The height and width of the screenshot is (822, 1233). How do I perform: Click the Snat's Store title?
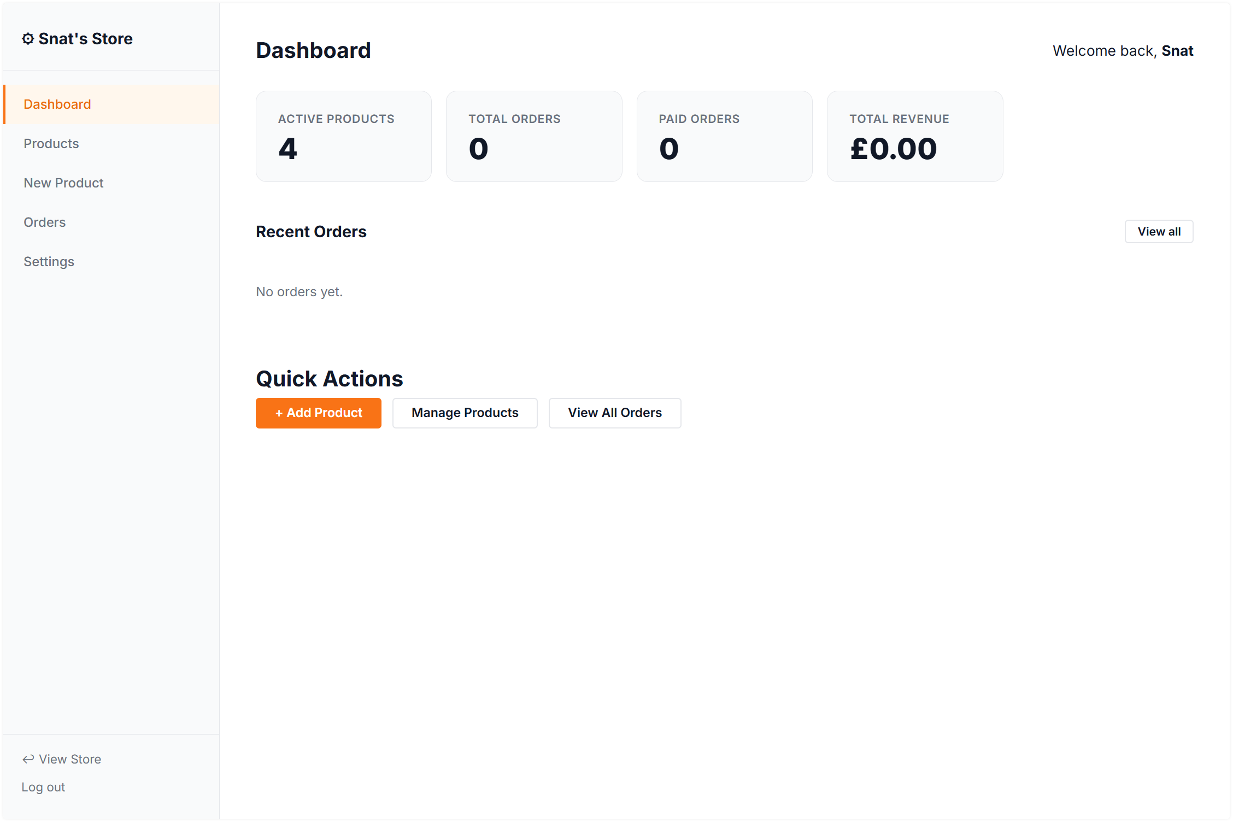click(x=85, y=39)
